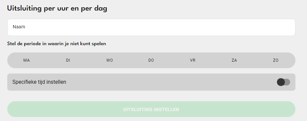Submit with the green Uitsluiting instellen button
Screen dimensions: 307x121
pyautogui.click(x=151, y=109)
